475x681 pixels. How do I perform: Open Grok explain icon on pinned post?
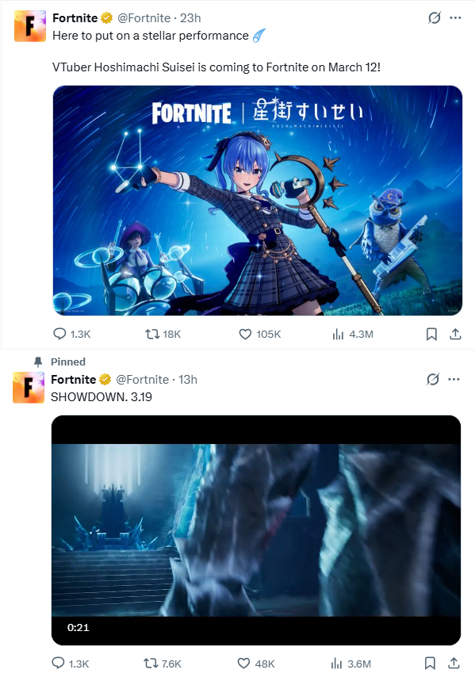(433, 379)
